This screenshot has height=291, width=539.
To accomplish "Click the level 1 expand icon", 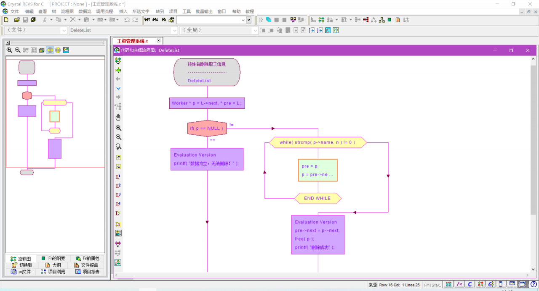I will coord(118,177).
